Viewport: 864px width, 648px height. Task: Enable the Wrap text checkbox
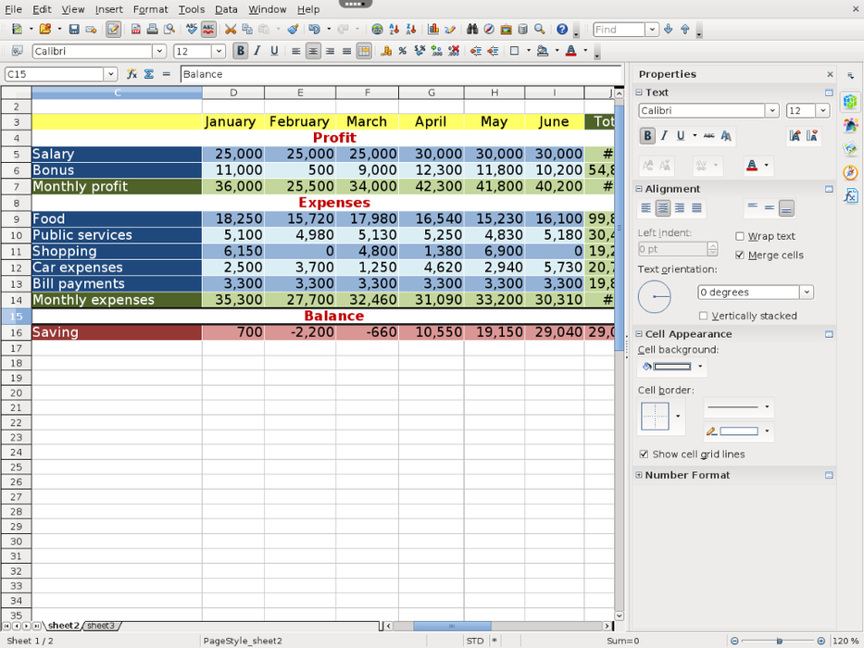click(x=740, y=237)
